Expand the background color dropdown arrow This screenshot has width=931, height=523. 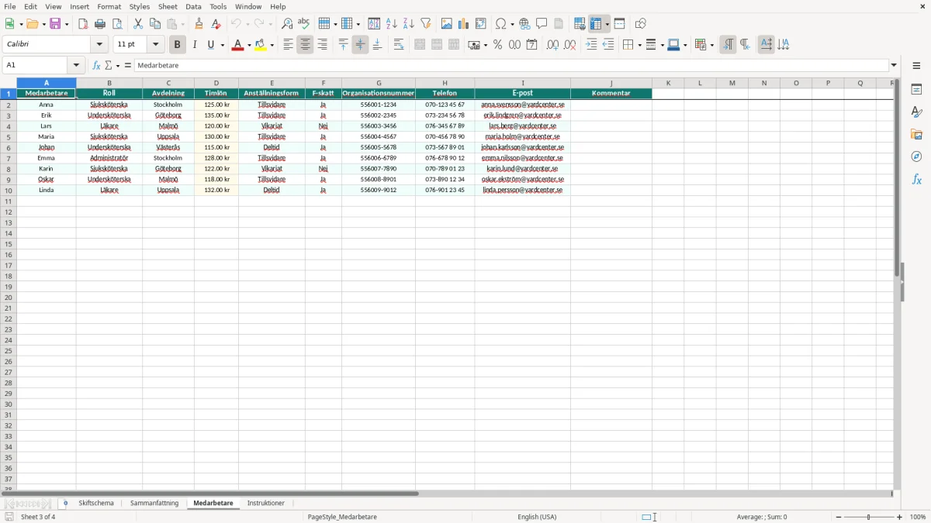(272, 45)
